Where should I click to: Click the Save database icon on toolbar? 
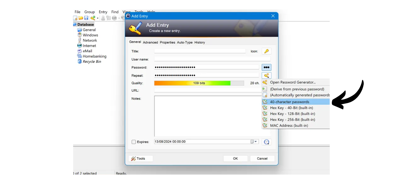86,18
